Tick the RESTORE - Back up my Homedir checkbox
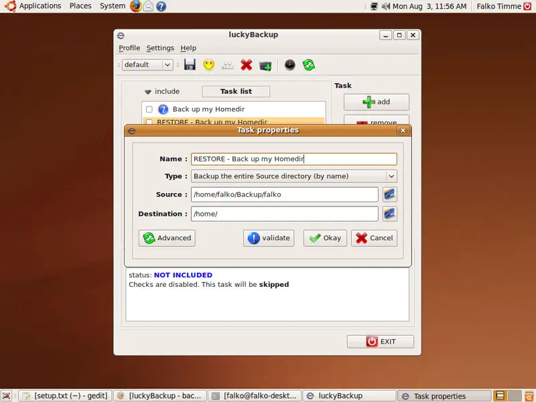Viewport: 536px width, 402px height. (149, 122)
